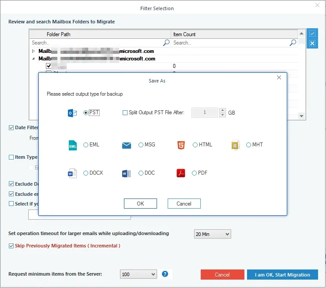The width and height of the screenshot is (326, 288).
Task: Click I am OK, Start Migration
Action: point(282,275)
